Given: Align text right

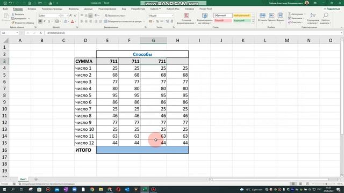Looking at the screenshot, I should 90,21.
